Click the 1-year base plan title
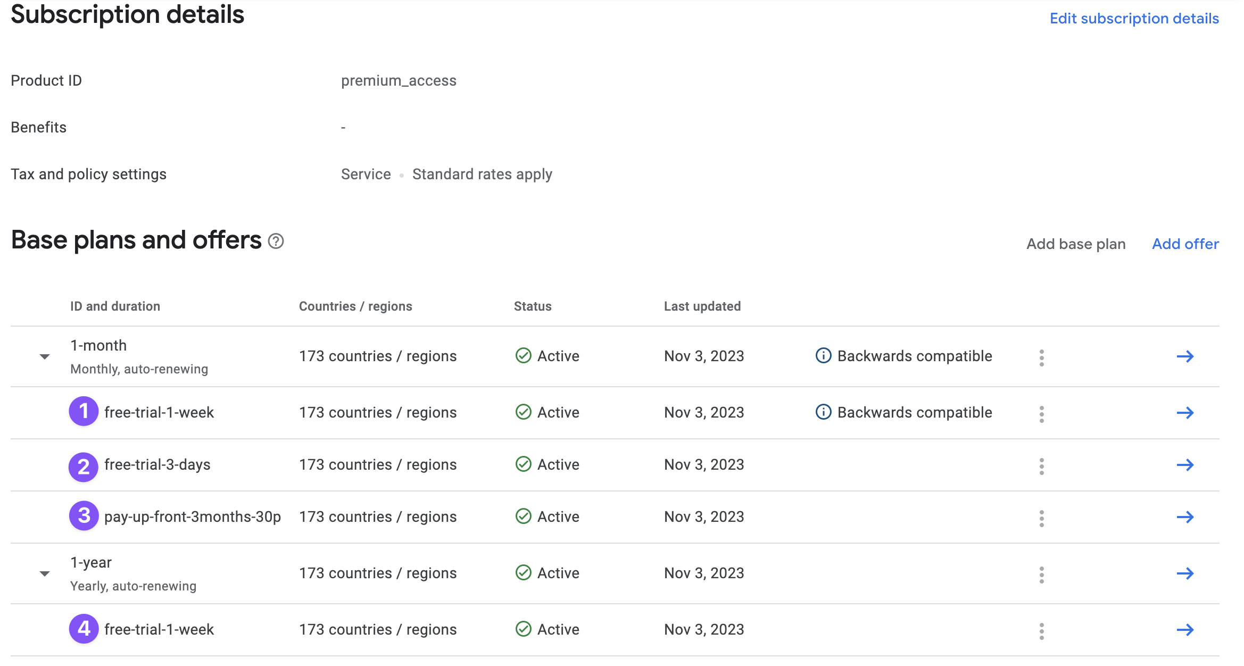 [91, 563]
